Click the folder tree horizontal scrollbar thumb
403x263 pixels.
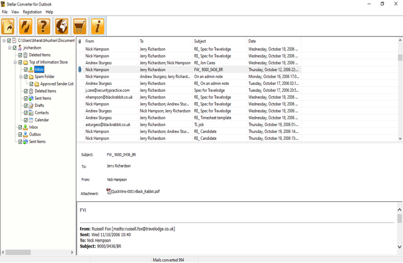pos(18,252)
